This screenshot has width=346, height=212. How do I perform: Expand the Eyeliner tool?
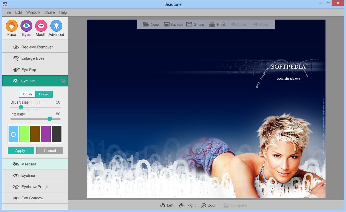coord(35,175)
